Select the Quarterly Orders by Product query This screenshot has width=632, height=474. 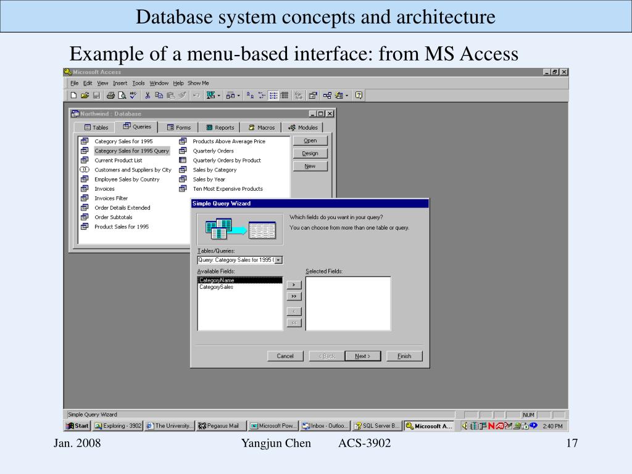(220, 160)
